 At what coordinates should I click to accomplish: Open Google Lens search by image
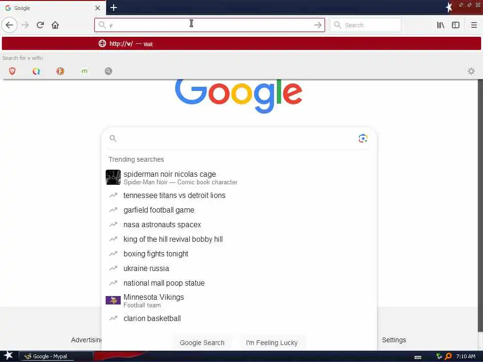(363, 139)
